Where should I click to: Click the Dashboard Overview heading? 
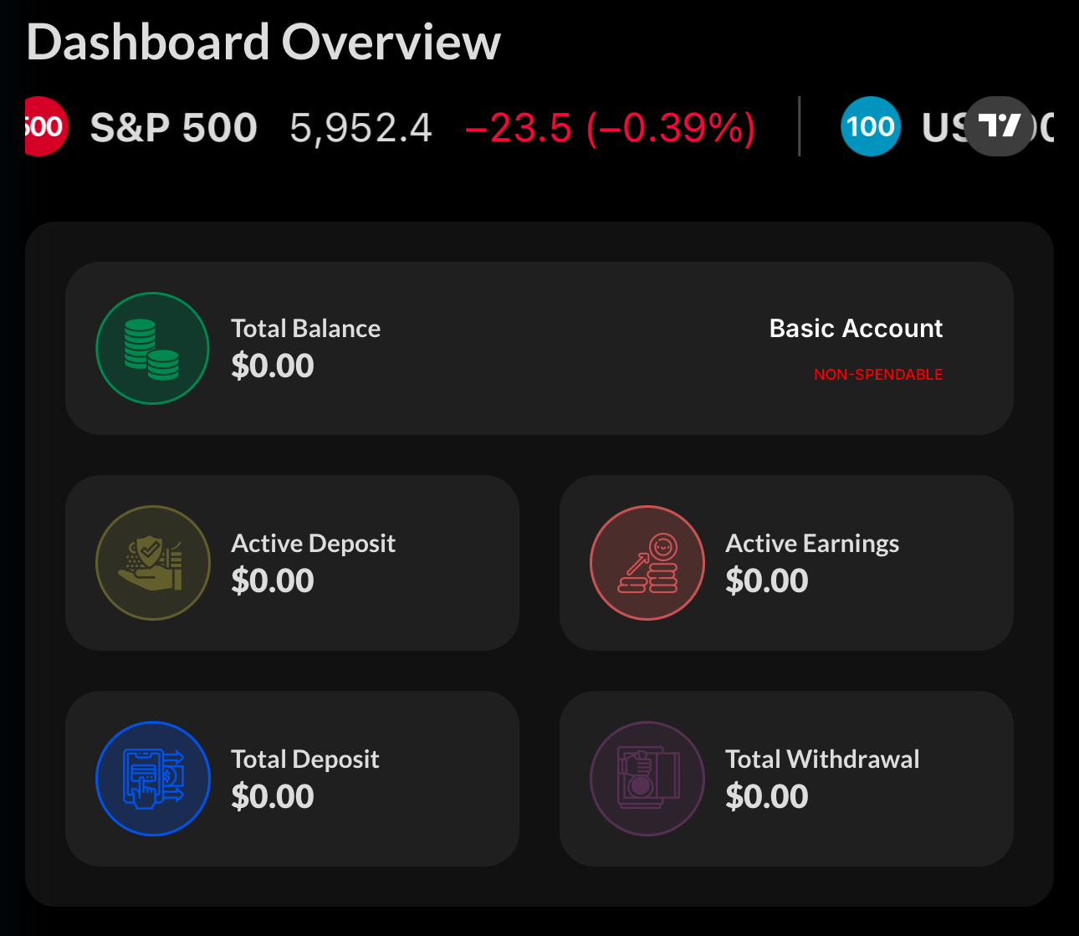tap(263, 42)
